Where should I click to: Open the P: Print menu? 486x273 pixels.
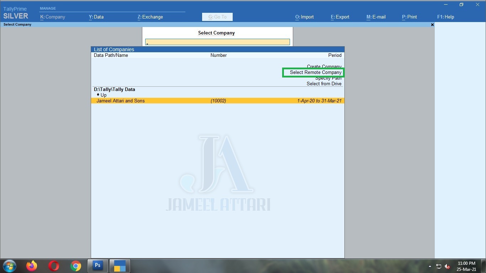(410, 17)
